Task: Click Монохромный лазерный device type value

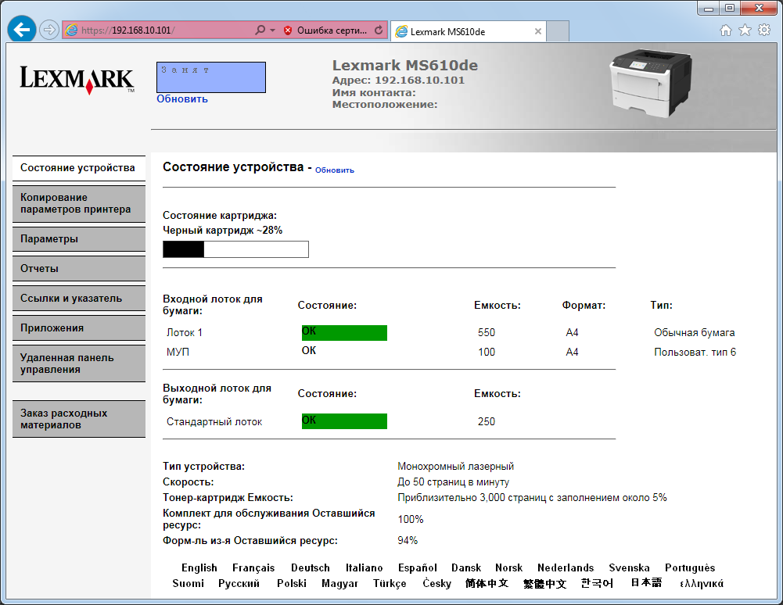Action: [455, 466]
